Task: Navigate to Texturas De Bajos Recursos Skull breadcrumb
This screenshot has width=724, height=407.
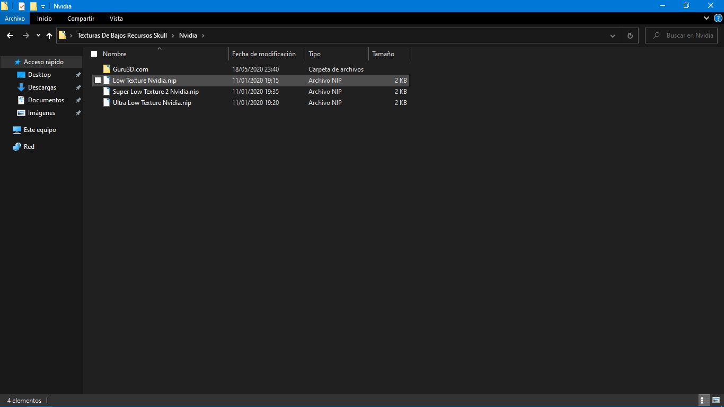Action: pyautogui.click(x=122, y=36)
